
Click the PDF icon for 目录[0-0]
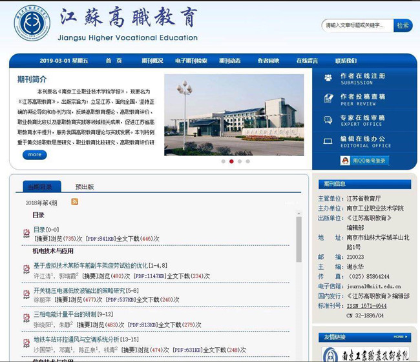26,233
